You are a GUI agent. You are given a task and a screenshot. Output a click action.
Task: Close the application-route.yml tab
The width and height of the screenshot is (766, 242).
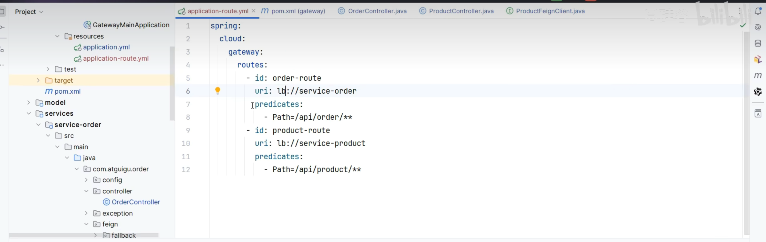tap(253, 11)
